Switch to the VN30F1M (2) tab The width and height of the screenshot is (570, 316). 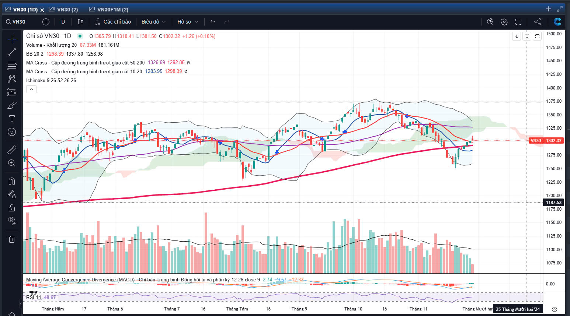[x=109, y=10]
